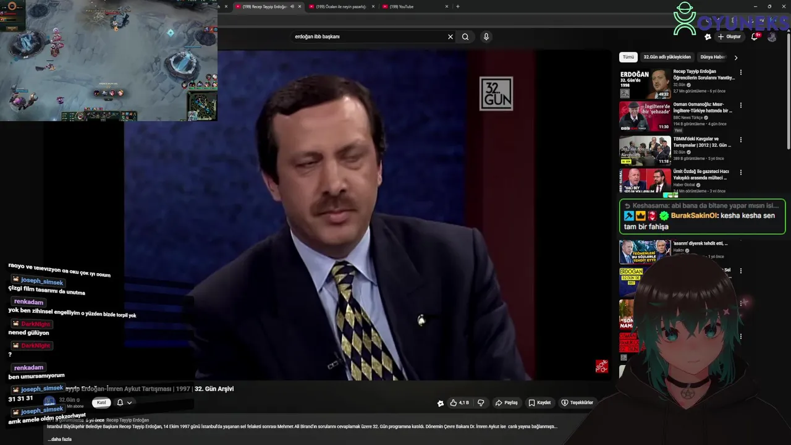The height and width of the screenshot is (445, 791).
Task: Click the 32.Gün channel avatar under video
Action: point(49,402)
